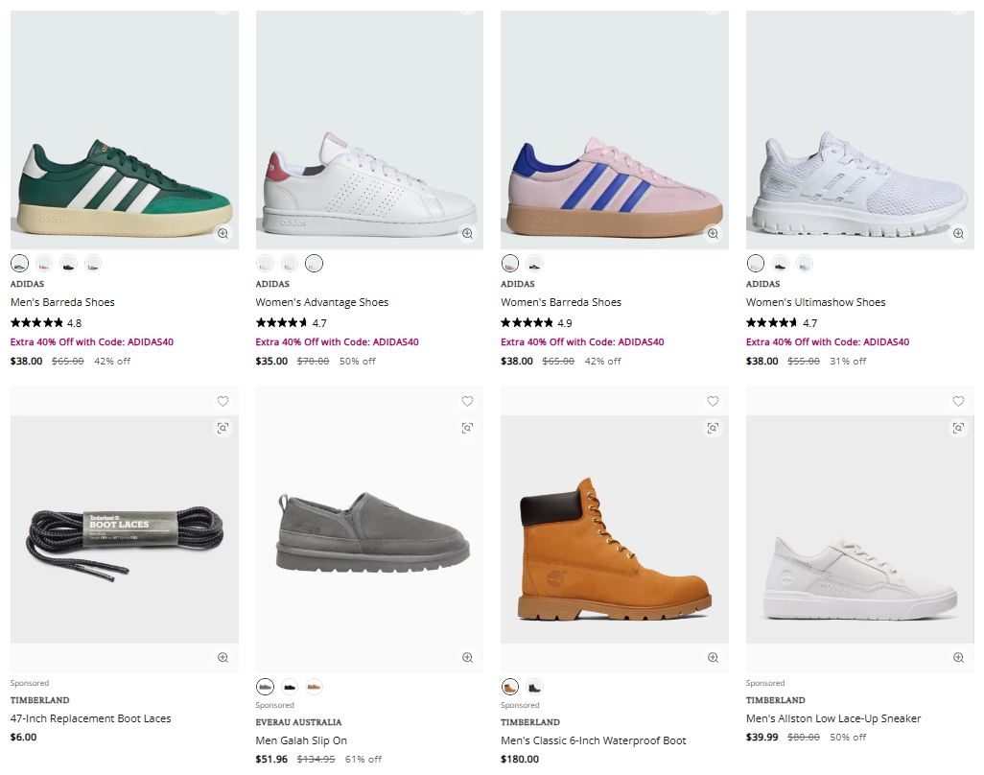Select green color swatch for Men's Barreda Shoes

point(19,263)
